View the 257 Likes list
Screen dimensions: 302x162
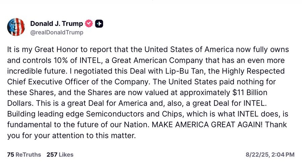click(60, 155)
